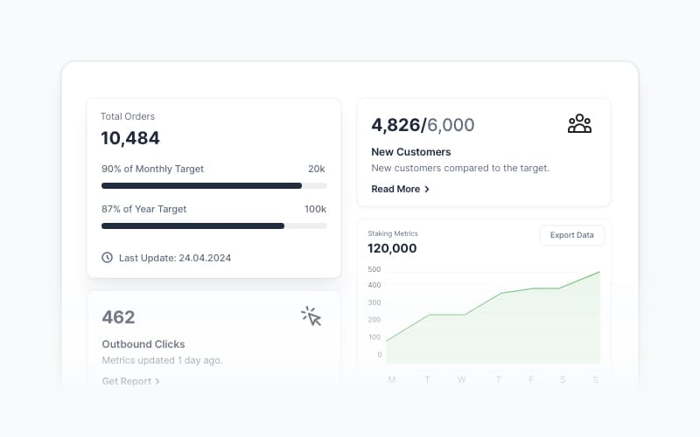700x437 pixels.
Task: Click the Total Orders value 10,484
Action: coord(130,138)
